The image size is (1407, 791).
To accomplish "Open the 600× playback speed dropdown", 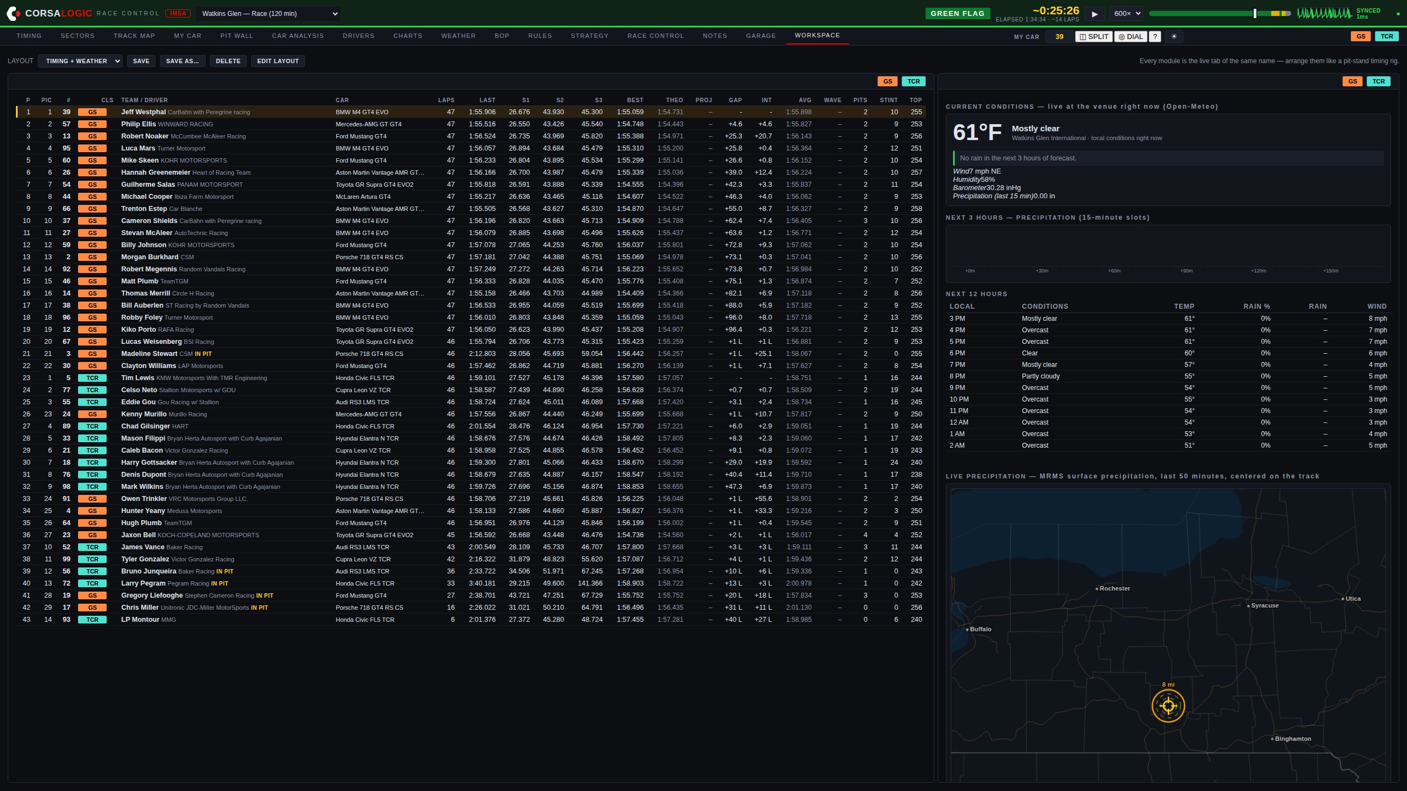I will coord(1127,14).
